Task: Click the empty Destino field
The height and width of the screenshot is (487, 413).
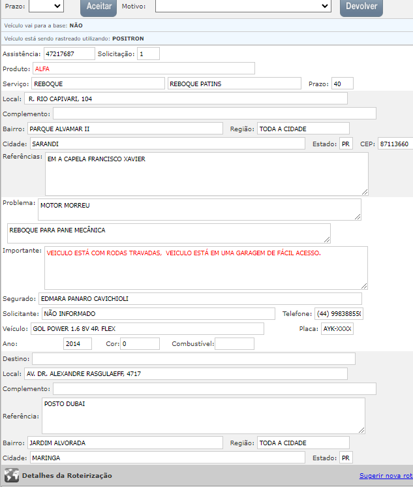Action: (193, 358)
